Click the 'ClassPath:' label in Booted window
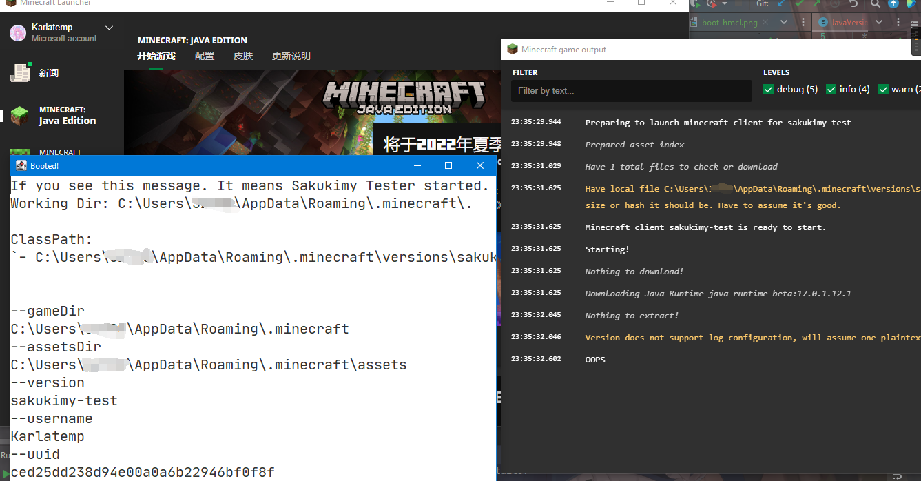 pos(52,239)
